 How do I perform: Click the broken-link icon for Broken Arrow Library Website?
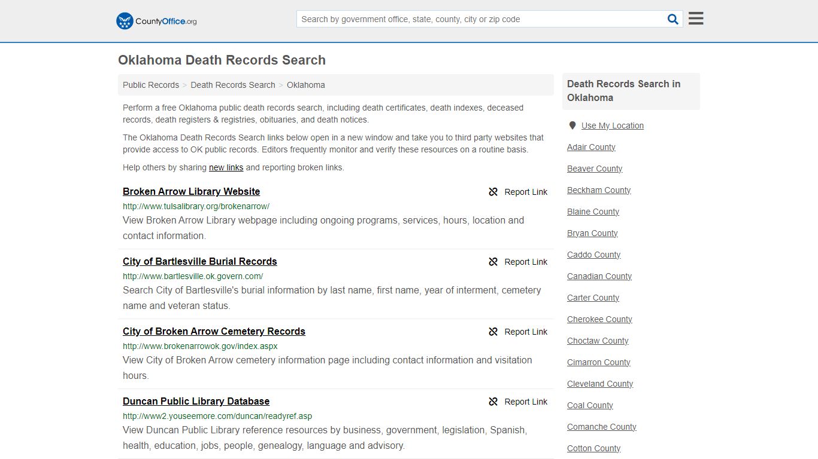pyautogui.click(x=493, y=192)
